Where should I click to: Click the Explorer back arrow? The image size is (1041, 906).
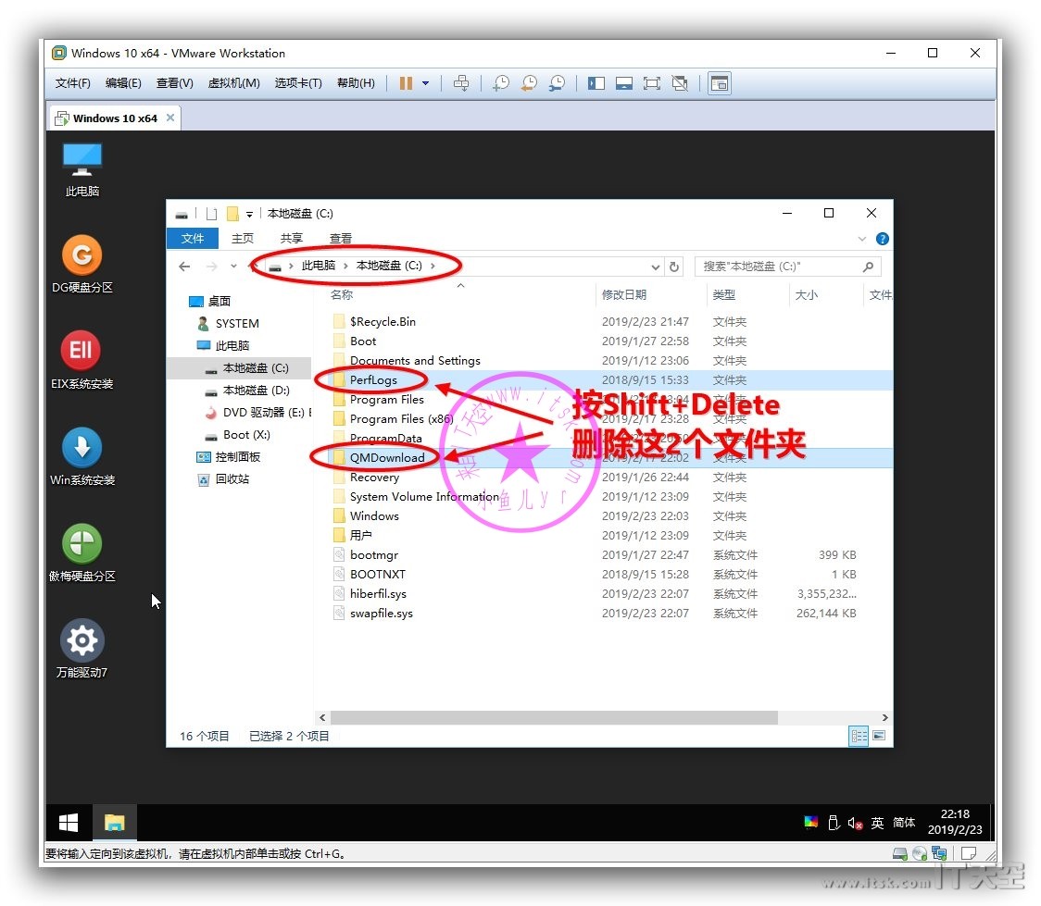tap(184, 266)
